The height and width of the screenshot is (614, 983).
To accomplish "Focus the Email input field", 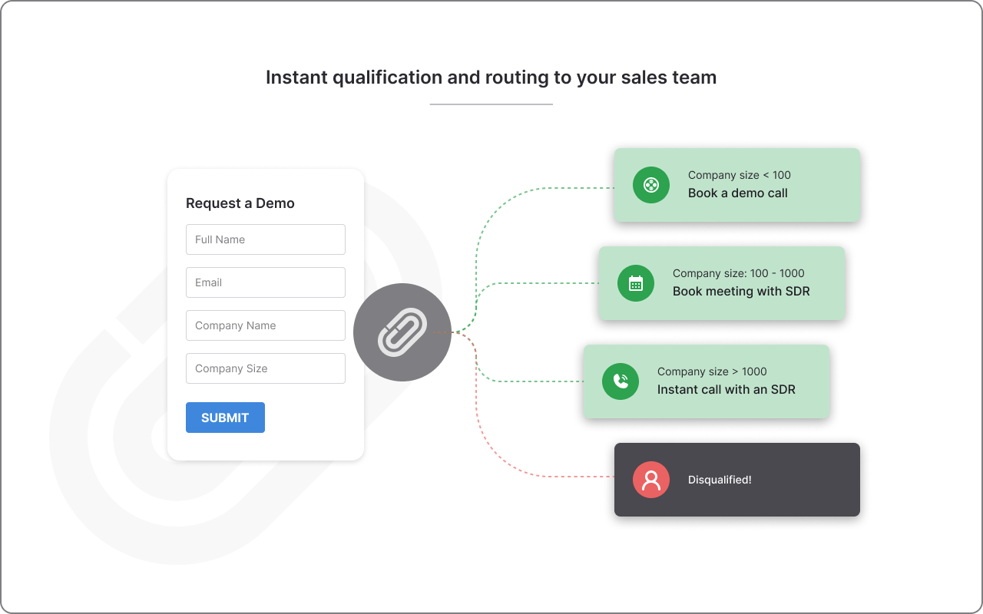I will 265,282.
